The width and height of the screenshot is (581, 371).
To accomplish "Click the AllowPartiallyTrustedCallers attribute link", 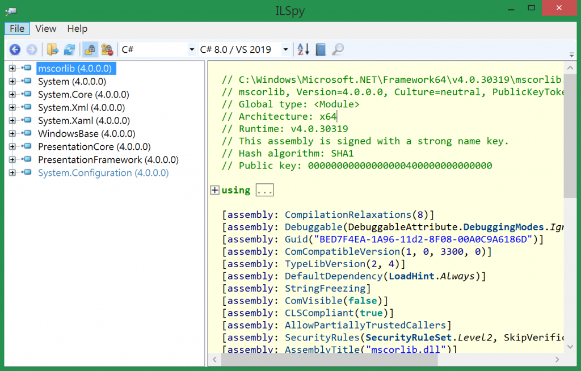I will coord(365,324).
